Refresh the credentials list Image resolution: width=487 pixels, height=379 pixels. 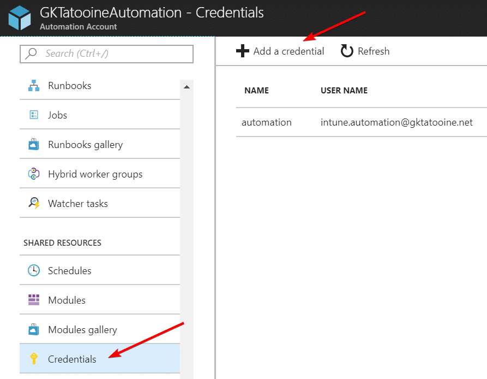[365, 51]
